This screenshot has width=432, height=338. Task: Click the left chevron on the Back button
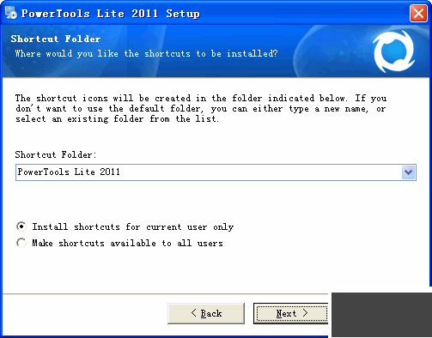tap(194, 313)
